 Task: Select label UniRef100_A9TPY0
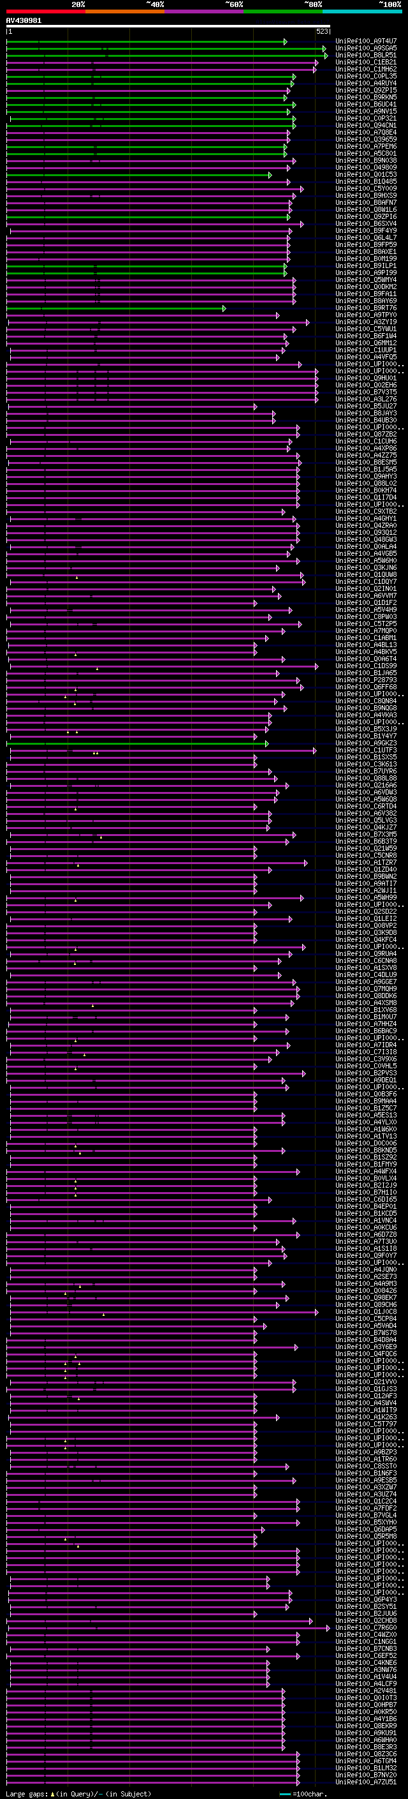(366, 315)
